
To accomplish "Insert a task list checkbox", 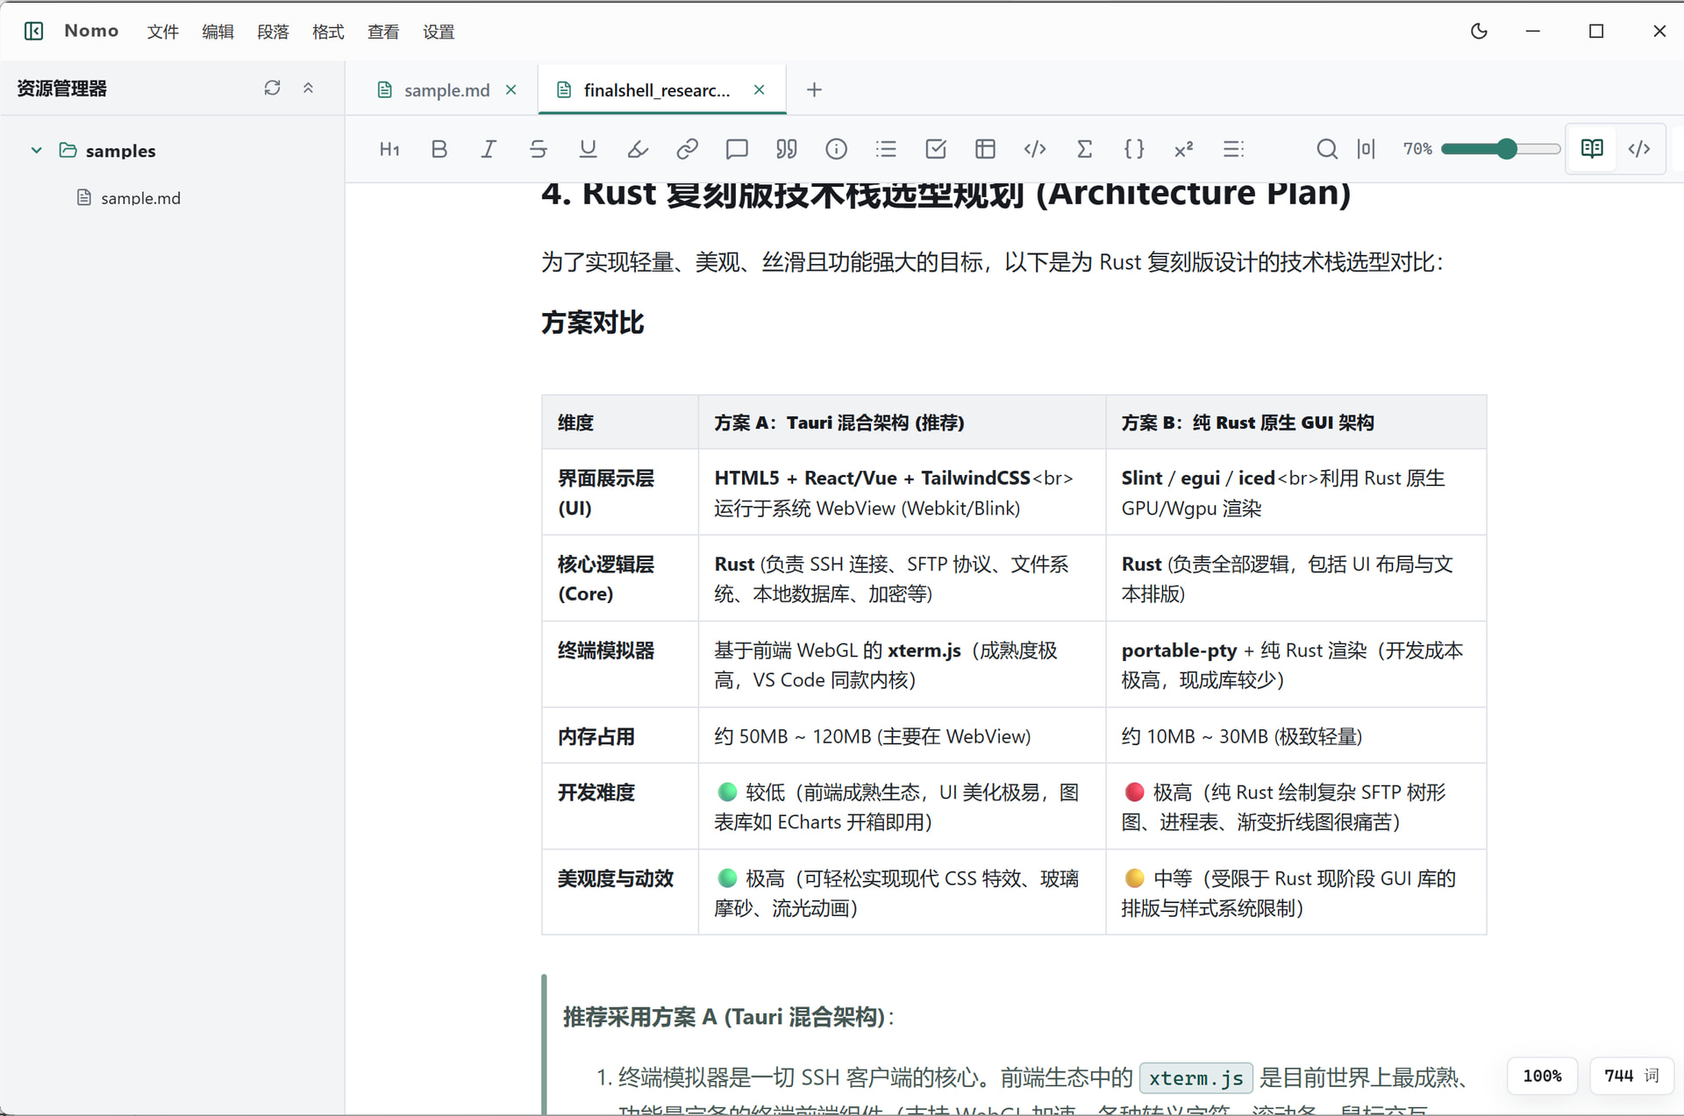I will (936, 149).
